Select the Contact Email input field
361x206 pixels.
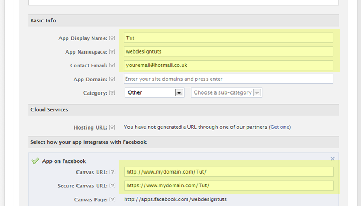[x=228, y=65]
